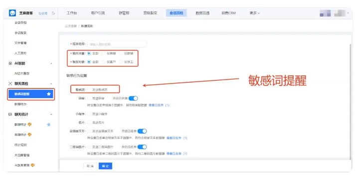Click the AI智能 section icon
The width and height of the screenshot is (356, 180).
tap(10, 63)
